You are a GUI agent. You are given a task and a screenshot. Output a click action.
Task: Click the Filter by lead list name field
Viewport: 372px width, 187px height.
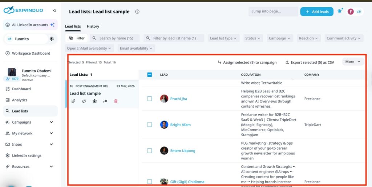click(174, 38)
